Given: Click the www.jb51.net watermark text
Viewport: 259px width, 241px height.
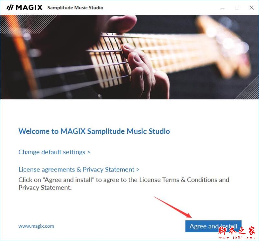Looking at the screenshot, I should [237, 237].
